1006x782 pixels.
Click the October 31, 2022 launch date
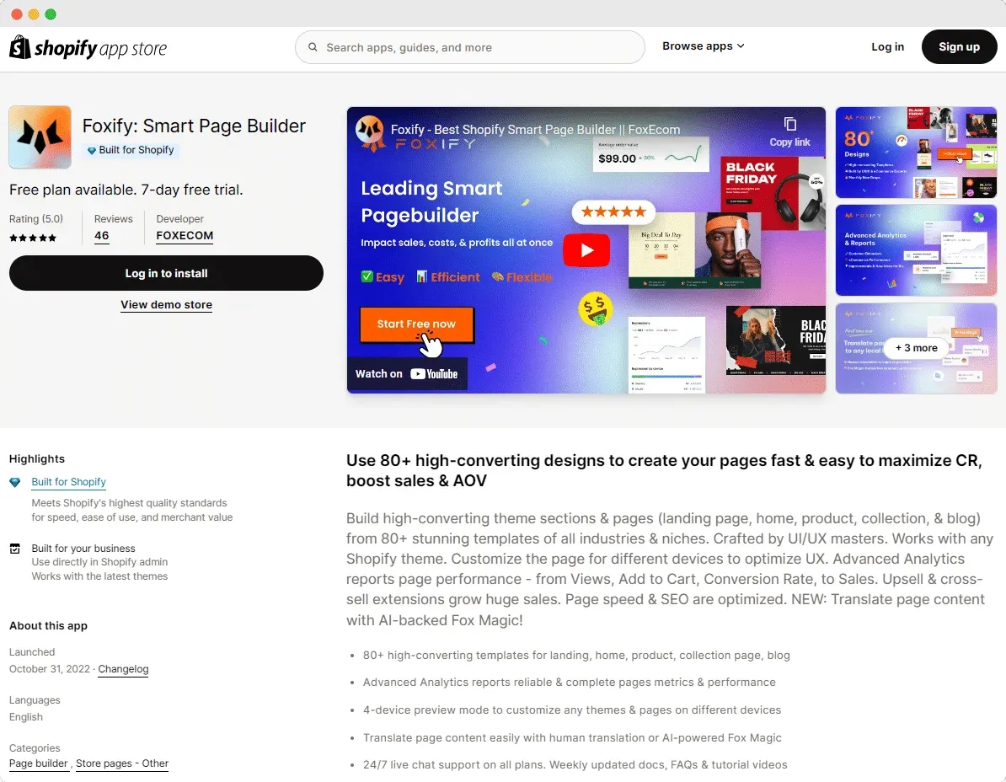(50, 669)
